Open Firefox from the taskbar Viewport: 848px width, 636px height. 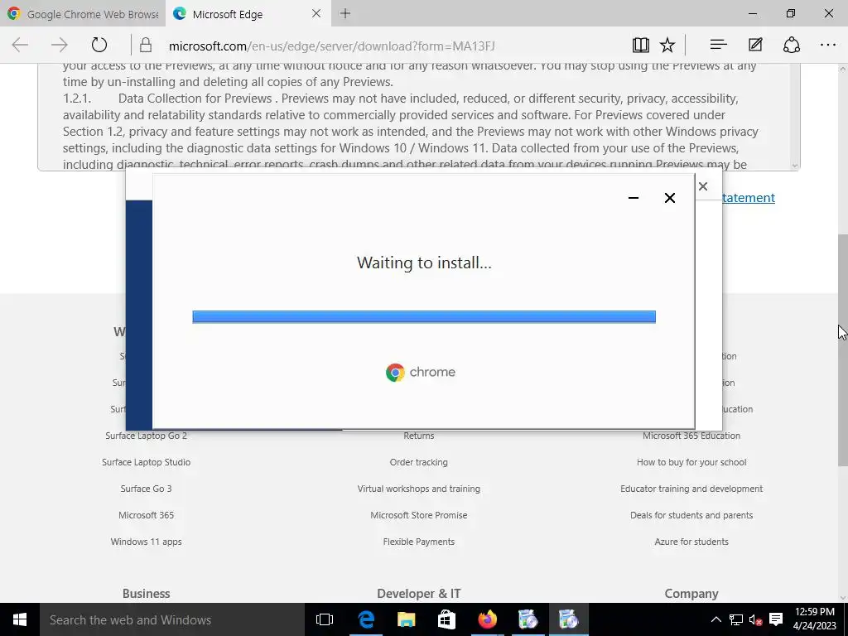coord(487,619)
